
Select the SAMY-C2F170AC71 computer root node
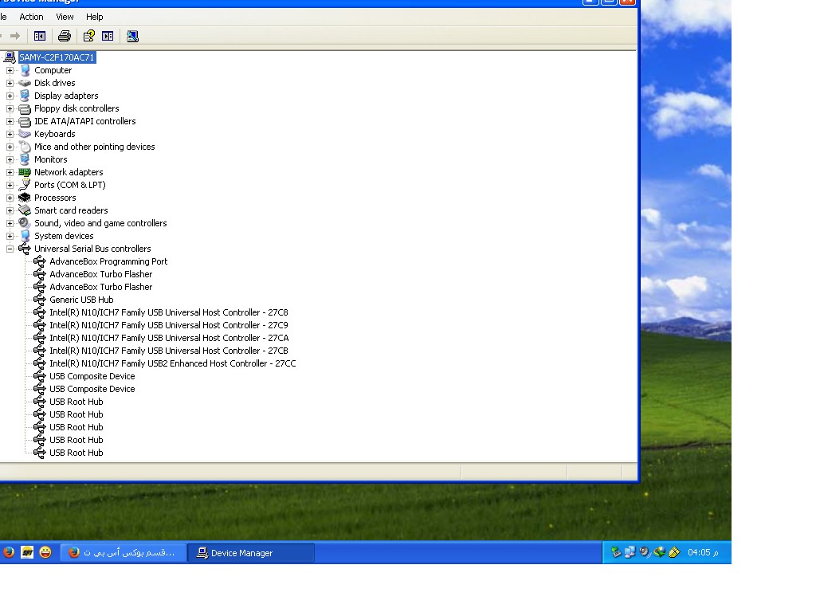[x=57, y=57]
